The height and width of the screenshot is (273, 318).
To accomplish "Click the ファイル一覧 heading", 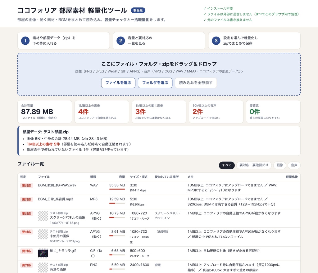I will [x=31, y=164].
